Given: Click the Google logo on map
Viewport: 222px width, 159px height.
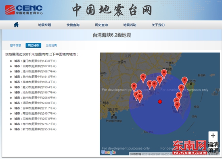Looking at the screenshot, I should pyautogui.click(x=109, y=152).
